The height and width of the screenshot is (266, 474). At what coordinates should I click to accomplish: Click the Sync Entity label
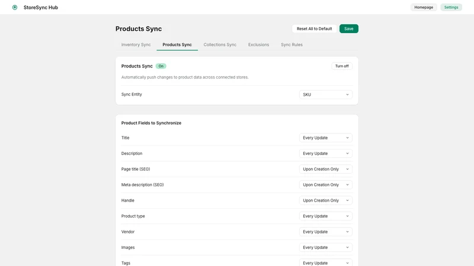pos(132,95)
